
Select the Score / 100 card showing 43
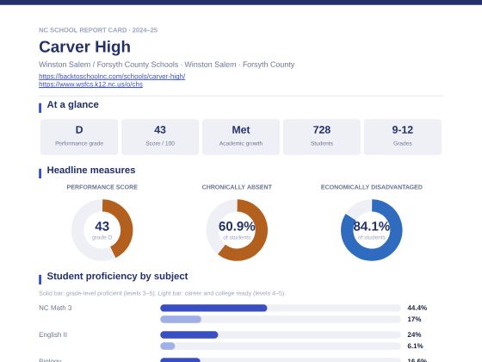(160, 137)
